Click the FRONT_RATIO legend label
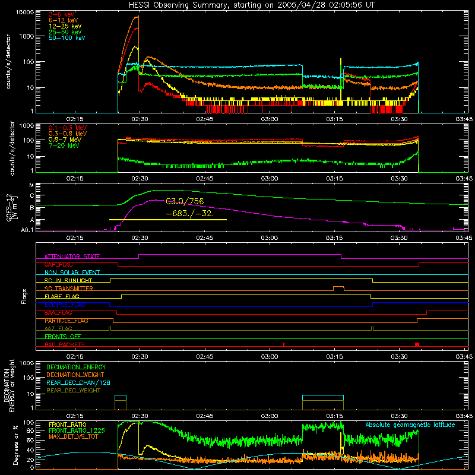 (x=68, y=425)
